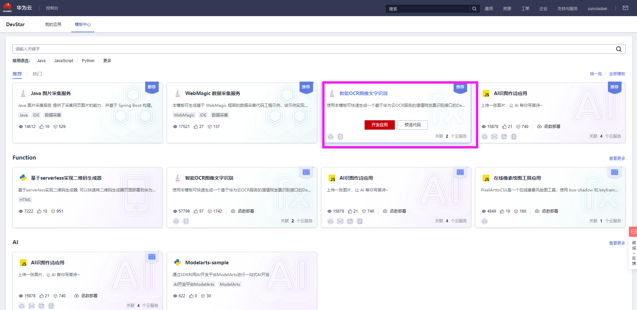
Task: Click the code badge on the 在线像素绘图工具应用 card
Action: coord(614,172)
